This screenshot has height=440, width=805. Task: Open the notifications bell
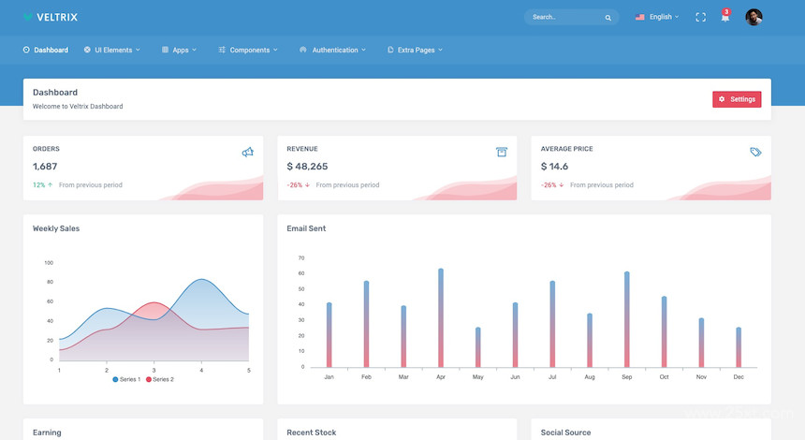pos(724,18)
